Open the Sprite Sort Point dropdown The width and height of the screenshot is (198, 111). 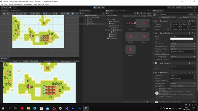tap(183, 49)
